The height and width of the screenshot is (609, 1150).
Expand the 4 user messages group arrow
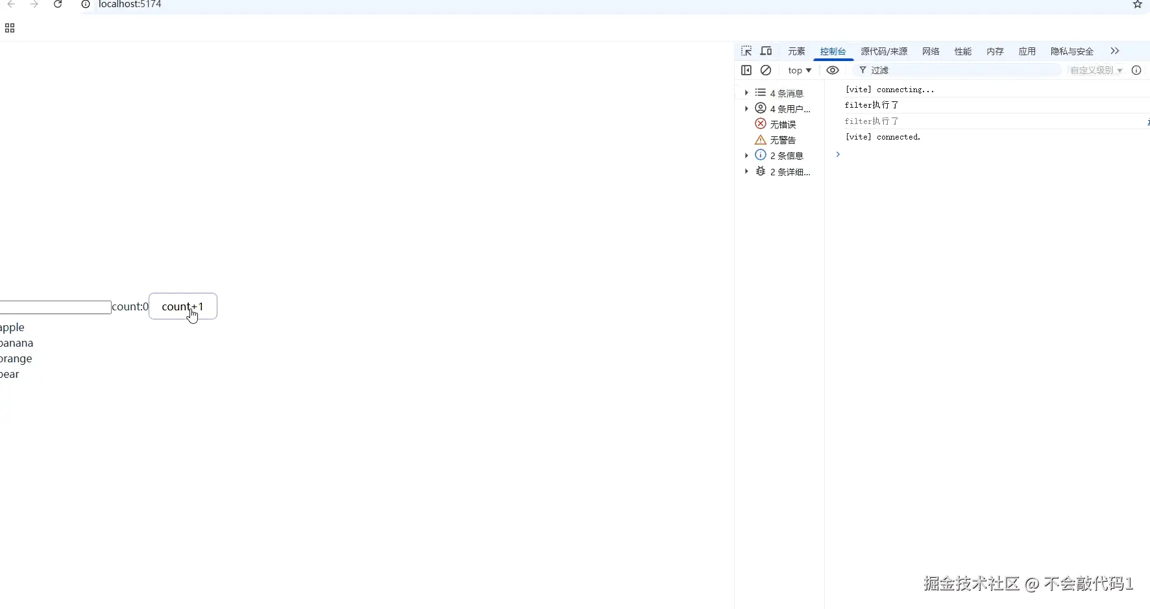746,108
